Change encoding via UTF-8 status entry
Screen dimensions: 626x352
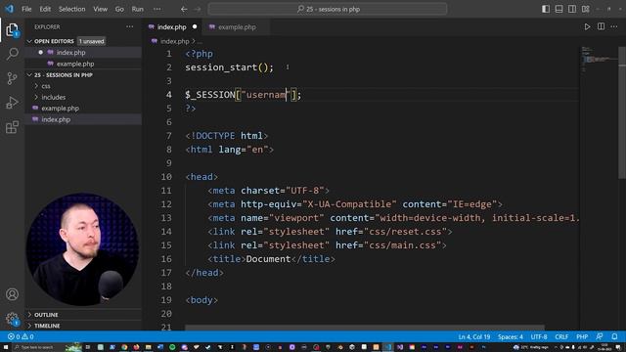coord(539,336)
